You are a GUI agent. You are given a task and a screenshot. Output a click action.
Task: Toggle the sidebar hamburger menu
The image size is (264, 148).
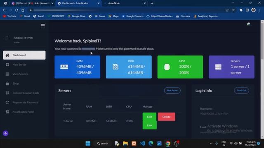43,25
